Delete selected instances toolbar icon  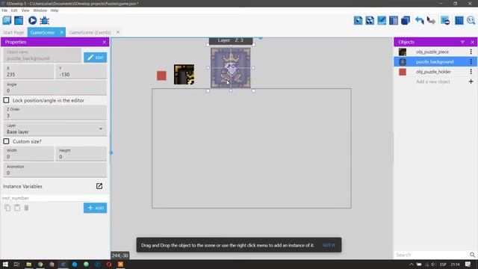click(x=445, y=20)
